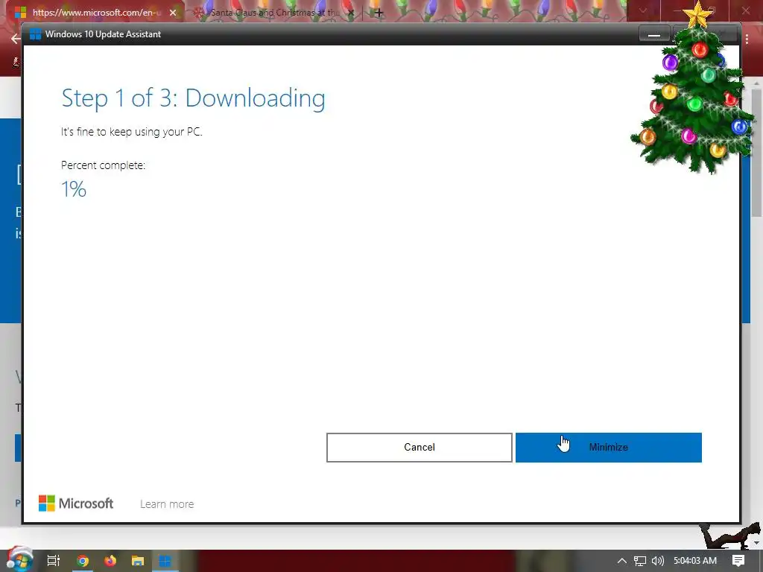Go back in the browser window

(x=16, y=39)
